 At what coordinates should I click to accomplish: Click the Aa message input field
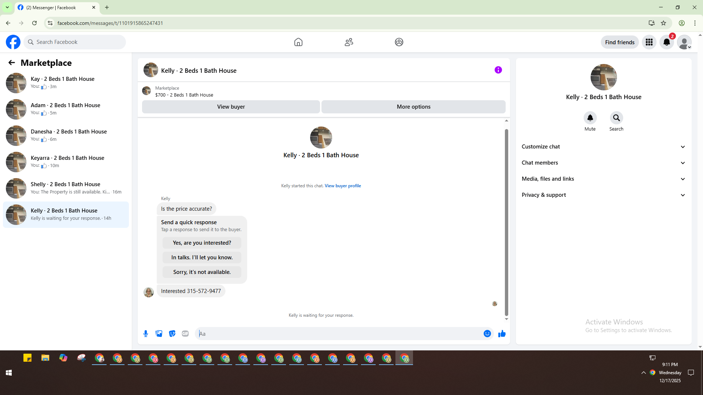[339, 334]
